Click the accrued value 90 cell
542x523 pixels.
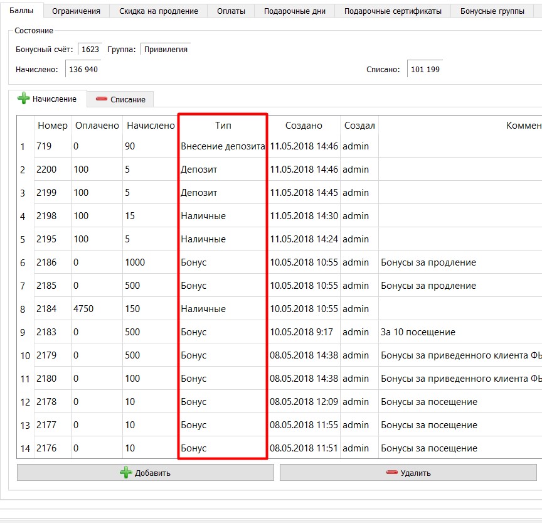click(x=150, y=146)
